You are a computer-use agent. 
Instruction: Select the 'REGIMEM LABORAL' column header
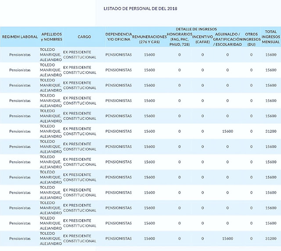20,37
